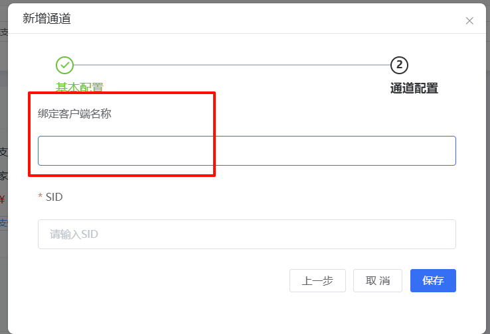Viewport: 490px width, 334px height.
Task: Click the partially hidden 家 text at left
Action: (3, 176)
